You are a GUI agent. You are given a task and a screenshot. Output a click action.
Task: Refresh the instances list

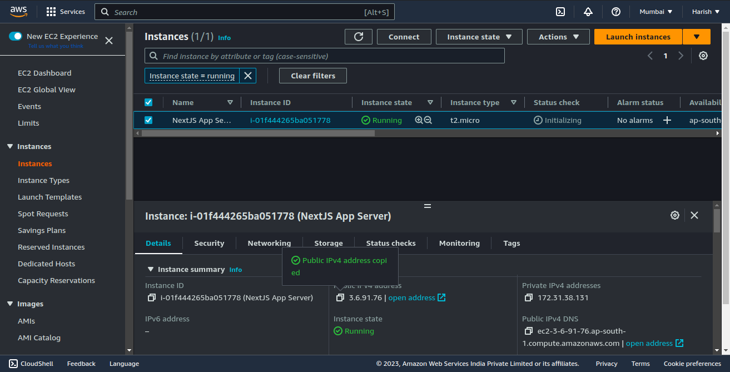359,37
